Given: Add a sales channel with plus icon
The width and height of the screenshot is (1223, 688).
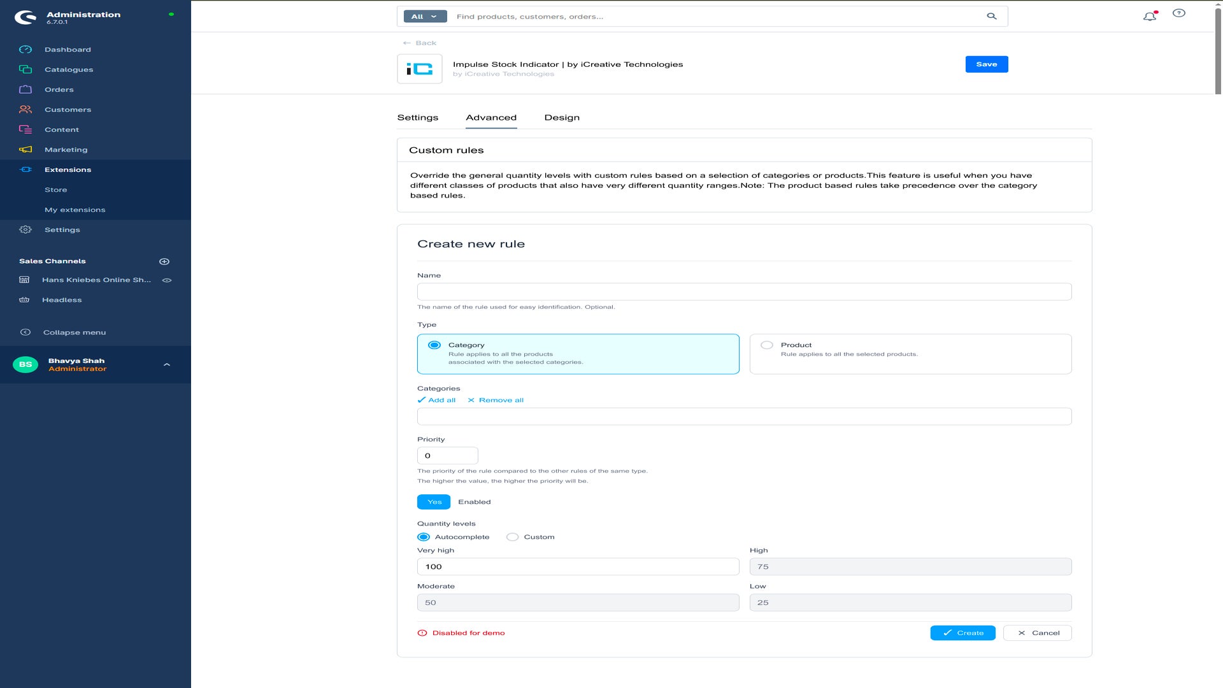Looking at the screenshot, I should (164, 261).
